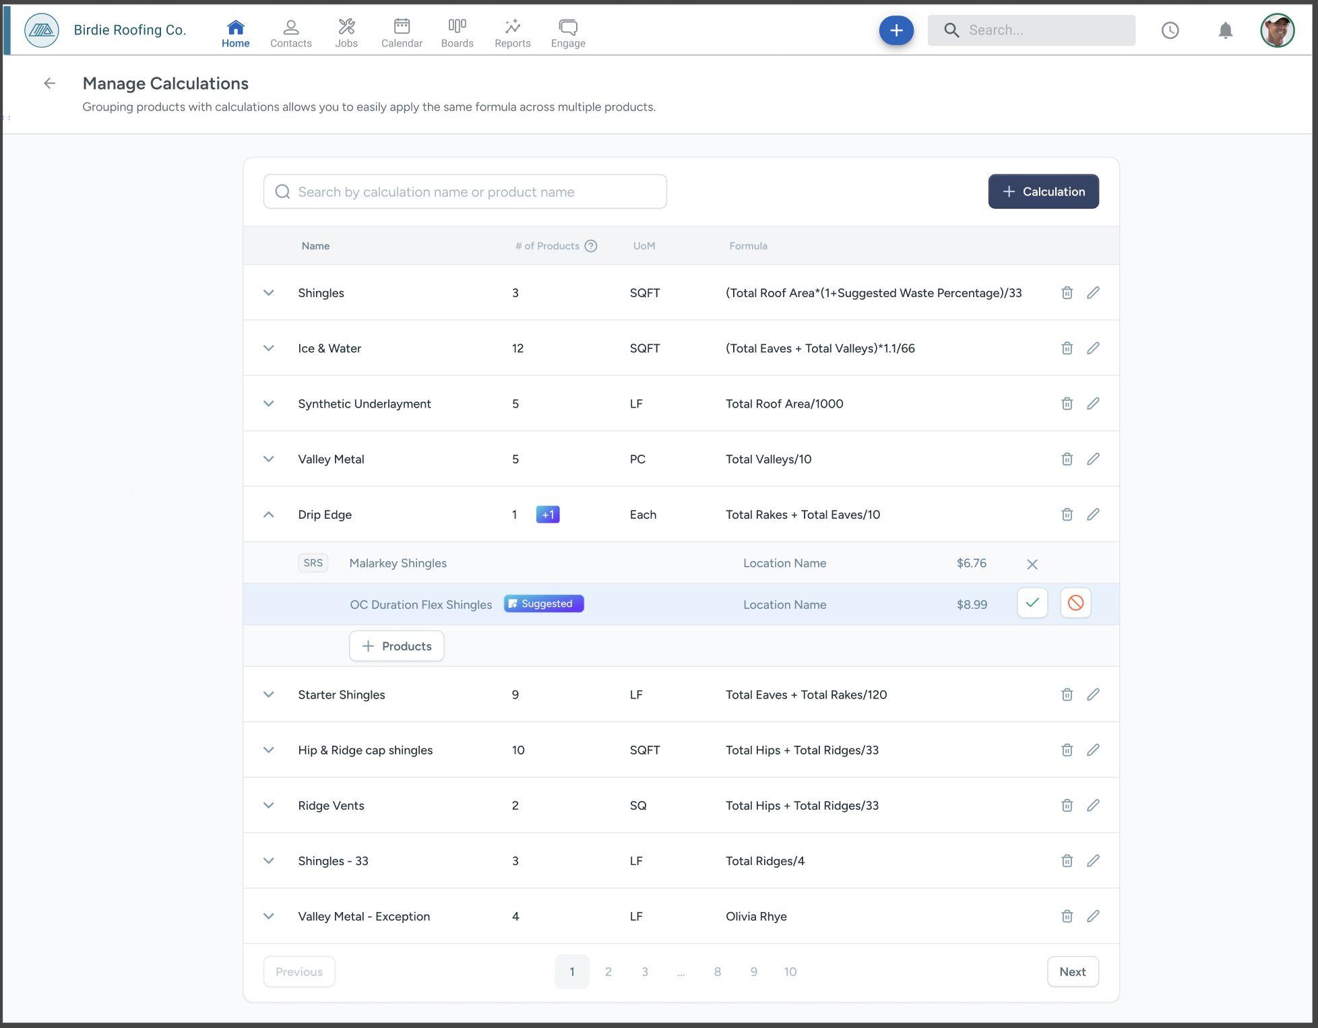This screenshot has width=1318, height=1028.
Task: Click the help icon beside # of Products
Action: [x=591, y=246]
